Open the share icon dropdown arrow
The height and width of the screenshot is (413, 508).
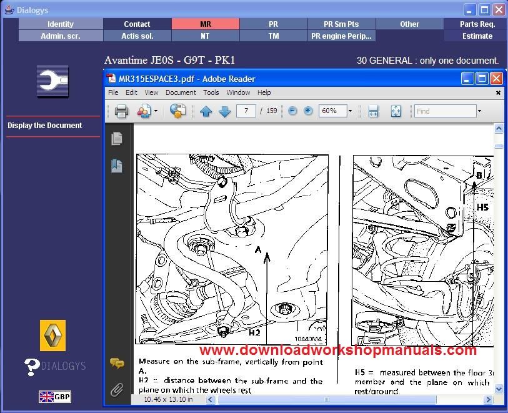click(x=156, y=111)
